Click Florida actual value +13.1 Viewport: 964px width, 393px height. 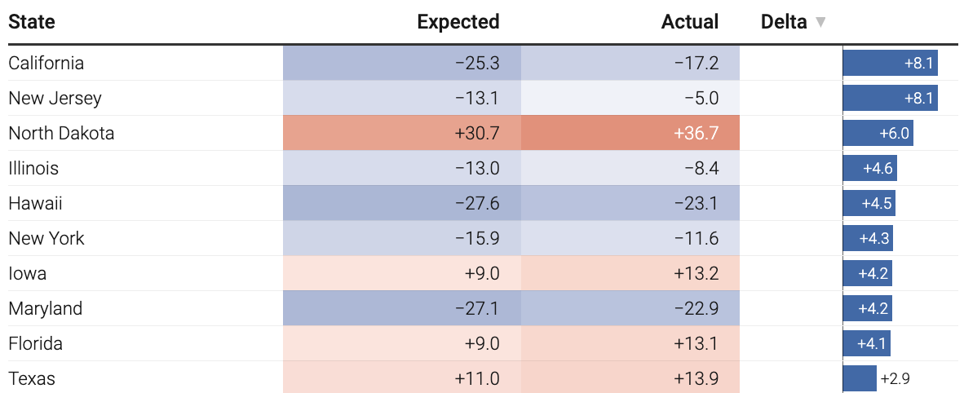[x=630, y=344]
